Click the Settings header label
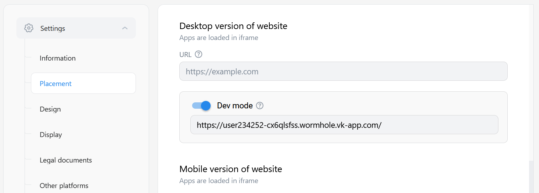This screenshot has width=539, height=193. pos(53,28)
